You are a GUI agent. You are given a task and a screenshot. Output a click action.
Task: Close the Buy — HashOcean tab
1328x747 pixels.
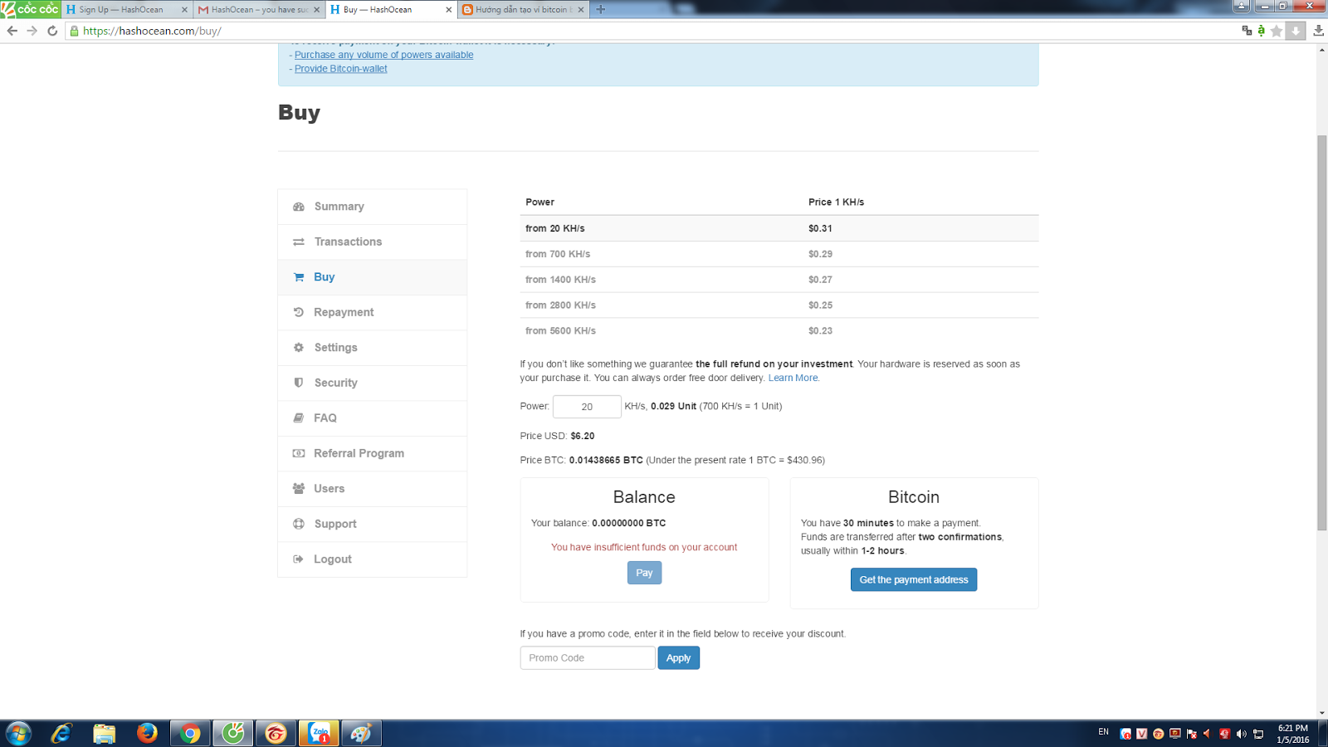[449, 10]
